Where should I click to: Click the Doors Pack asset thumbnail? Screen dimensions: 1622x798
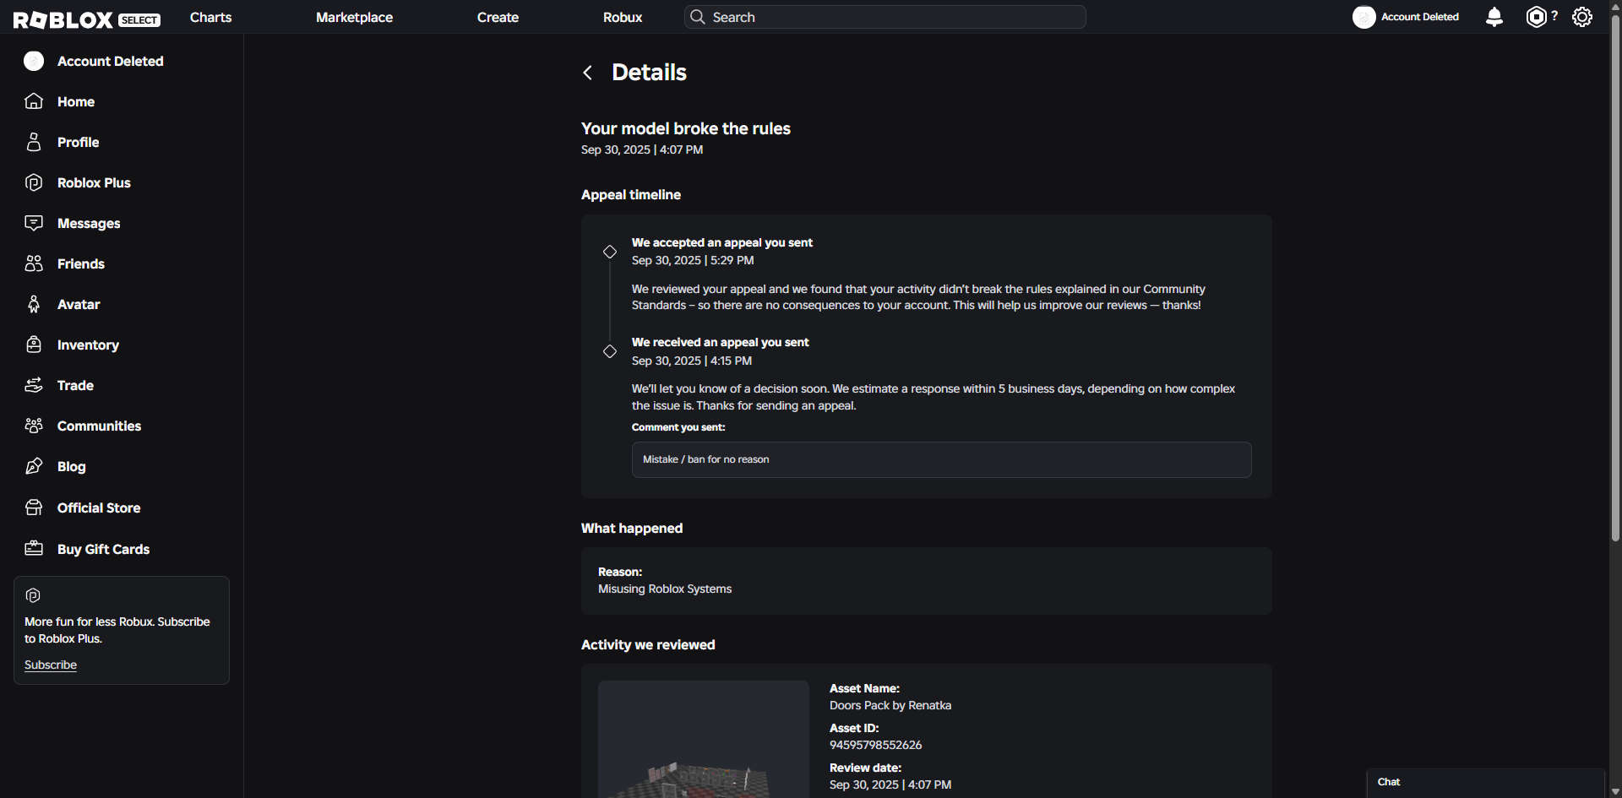coord(704,739)
